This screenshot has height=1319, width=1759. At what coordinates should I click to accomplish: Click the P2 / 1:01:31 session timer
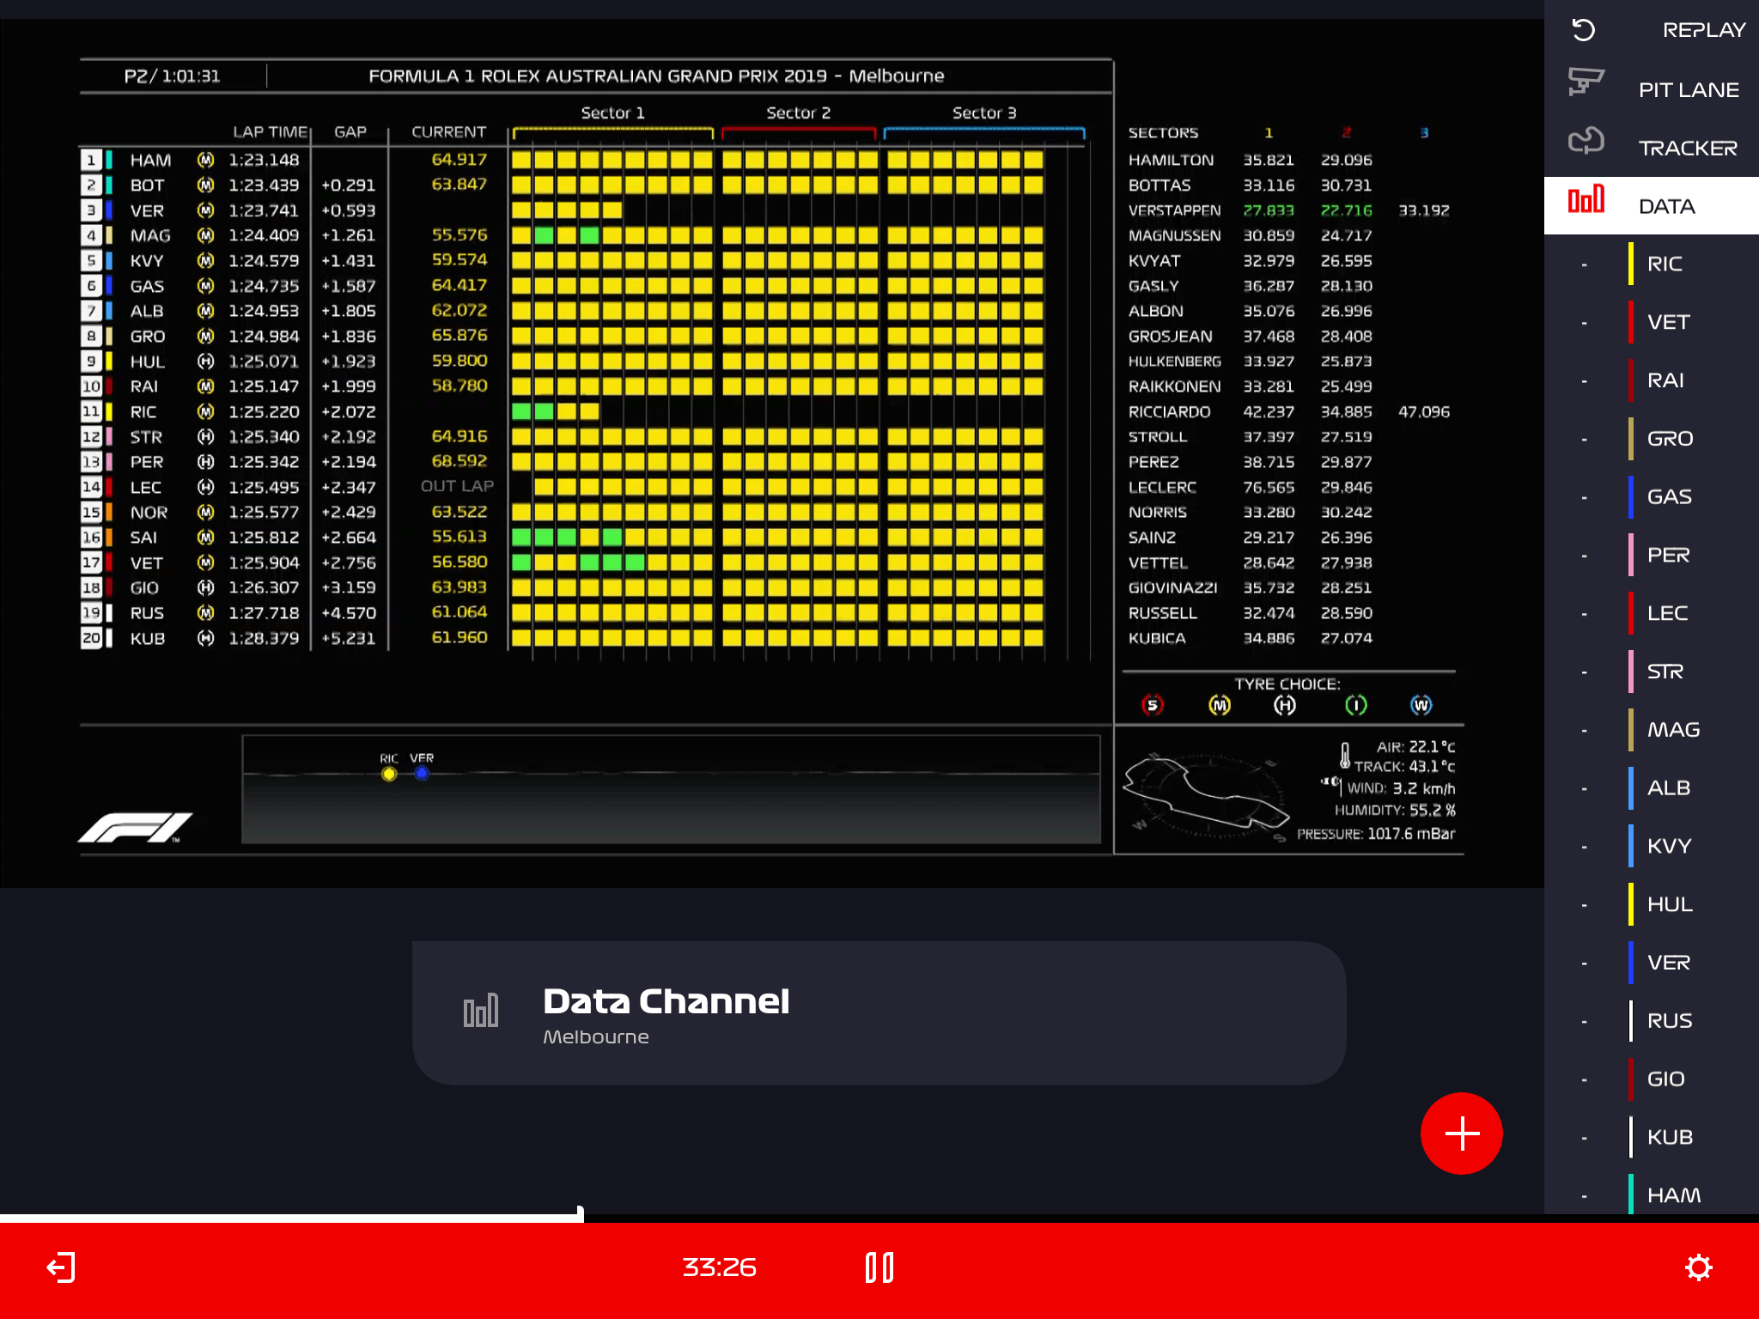172,76
